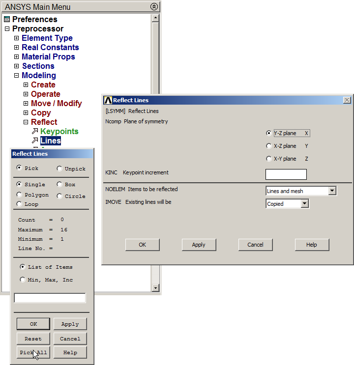Viewport: 354px width, 365px height.
Task: Click the Preferences menu icon
Action: tap(6, 20)
